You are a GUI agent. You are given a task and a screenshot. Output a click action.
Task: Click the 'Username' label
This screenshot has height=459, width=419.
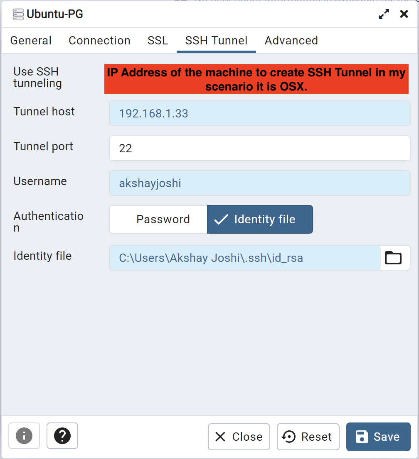40,181
